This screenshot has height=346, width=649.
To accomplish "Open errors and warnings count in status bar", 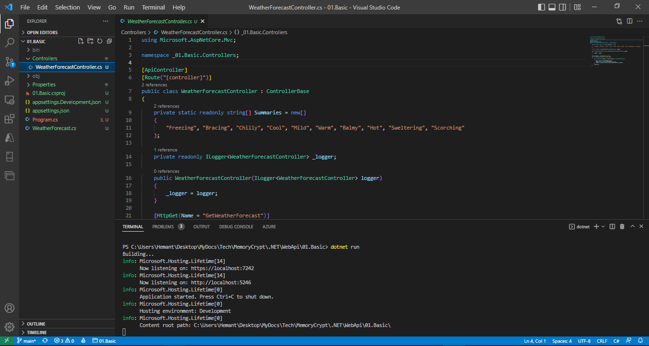I will (x=64, y=341).
